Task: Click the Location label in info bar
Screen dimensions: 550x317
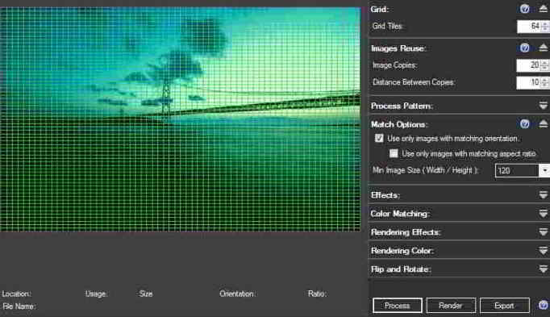Action: click(x=16, y=294)
